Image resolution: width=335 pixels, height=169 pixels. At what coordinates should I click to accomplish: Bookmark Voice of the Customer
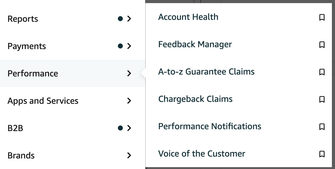pyautogui.click(x=322, y=154)
